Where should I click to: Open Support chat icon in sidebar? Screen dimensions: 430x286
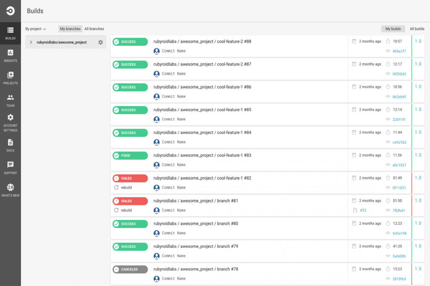pyautogui.click(x=10, y=167)
